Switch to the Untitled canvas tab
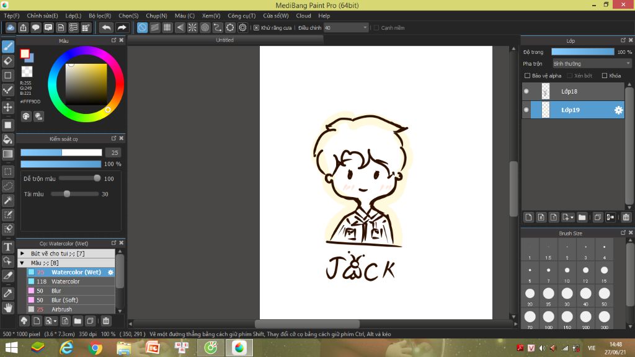 pyautogui.click(x=224, y=40)
